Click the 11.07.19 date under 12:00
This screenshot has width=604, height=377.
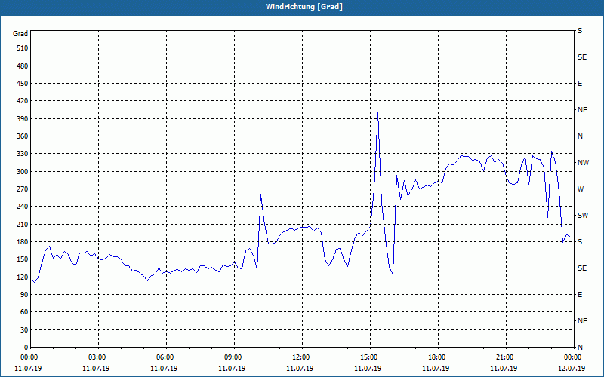pyautogui.click(x=300, y=369)
